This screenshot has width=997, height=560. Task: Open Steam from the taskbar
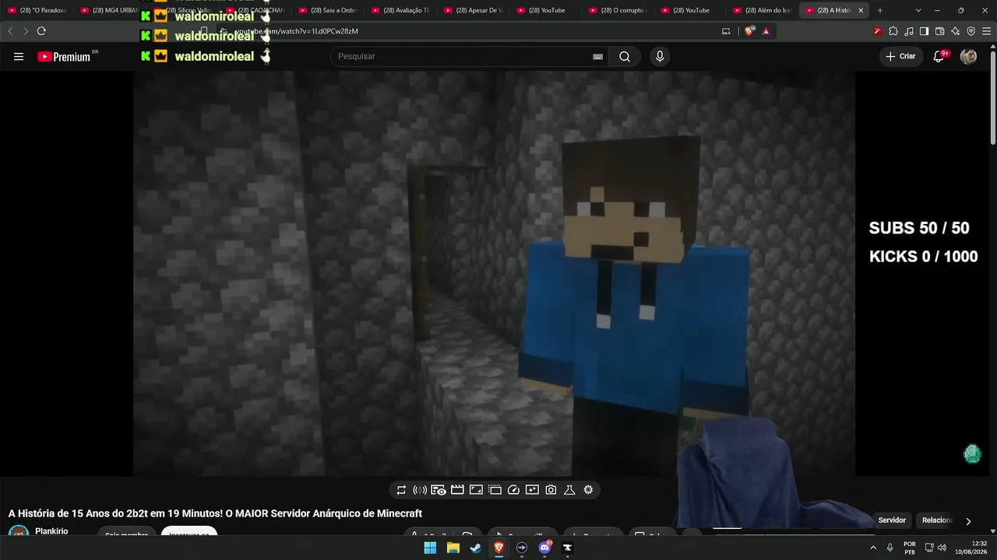coord(476,548)
